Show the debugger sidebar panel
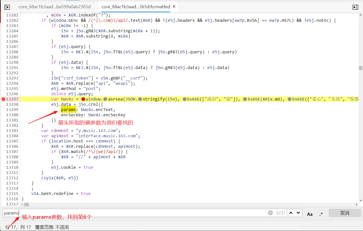The image size is (363, 231). tap(355, 7)
